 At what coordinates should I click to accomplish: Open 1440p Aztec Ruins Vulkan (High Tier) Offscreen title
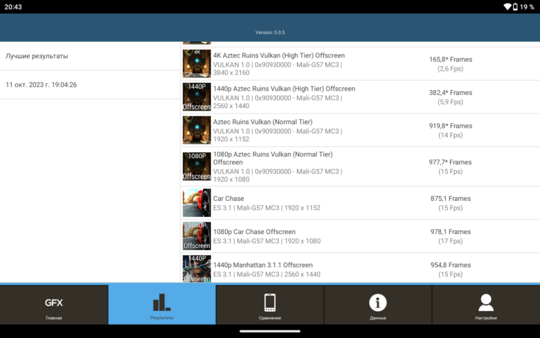(284, 89)
